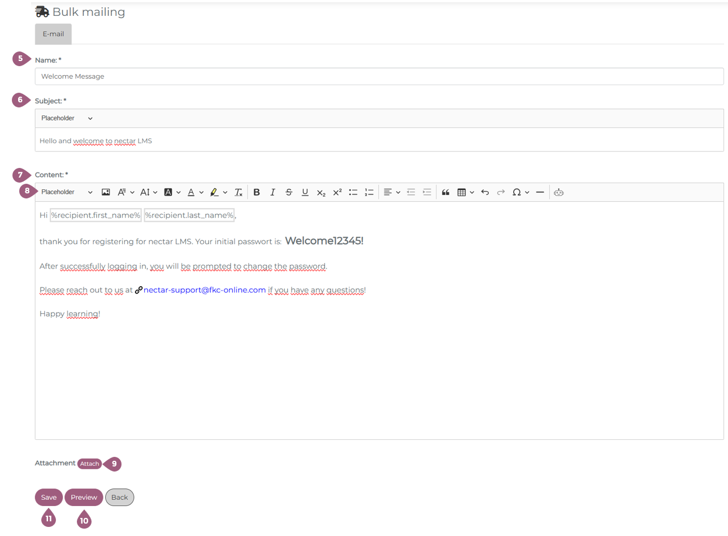Open the Subject Placeholder dropdown

pos(67,118)
